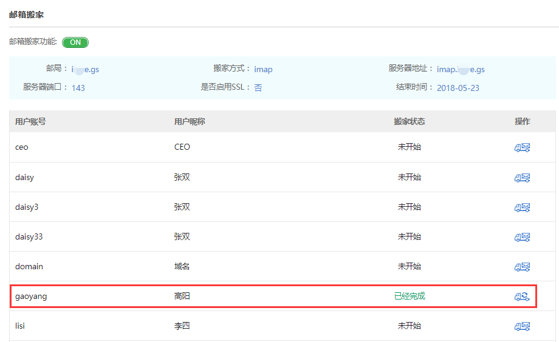This screenshot has height=342, width=559.
Task: Click the 用户账号 column header
Action: (30, 121)
